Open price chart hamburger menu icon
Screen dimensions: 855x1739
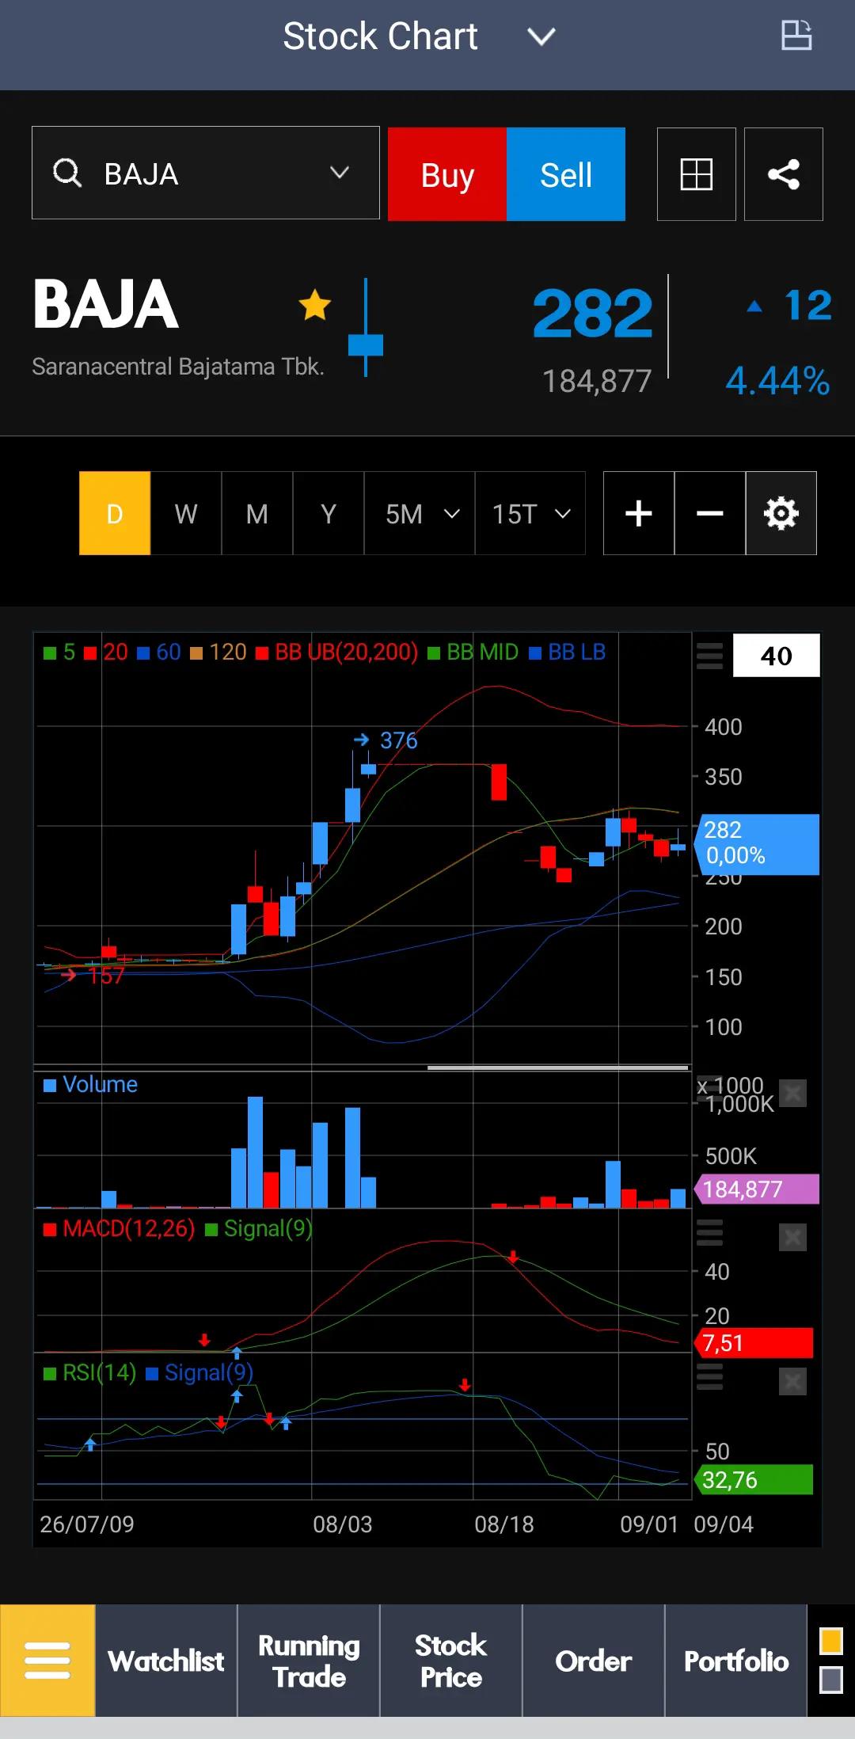709,656
